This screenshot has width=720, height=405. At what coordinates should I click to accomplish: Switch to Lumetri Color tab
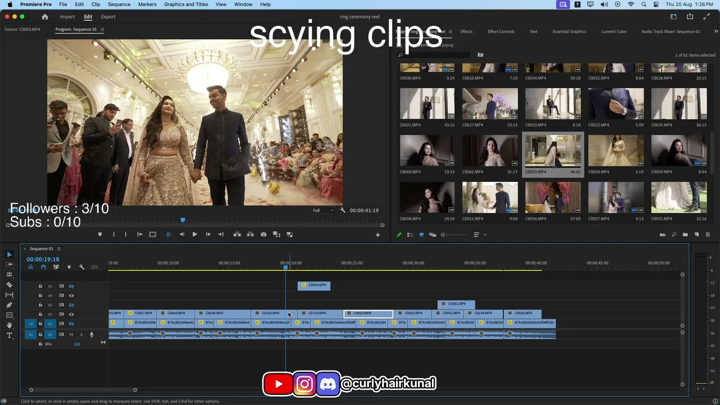pyautogui.click(x=614, y=31)
